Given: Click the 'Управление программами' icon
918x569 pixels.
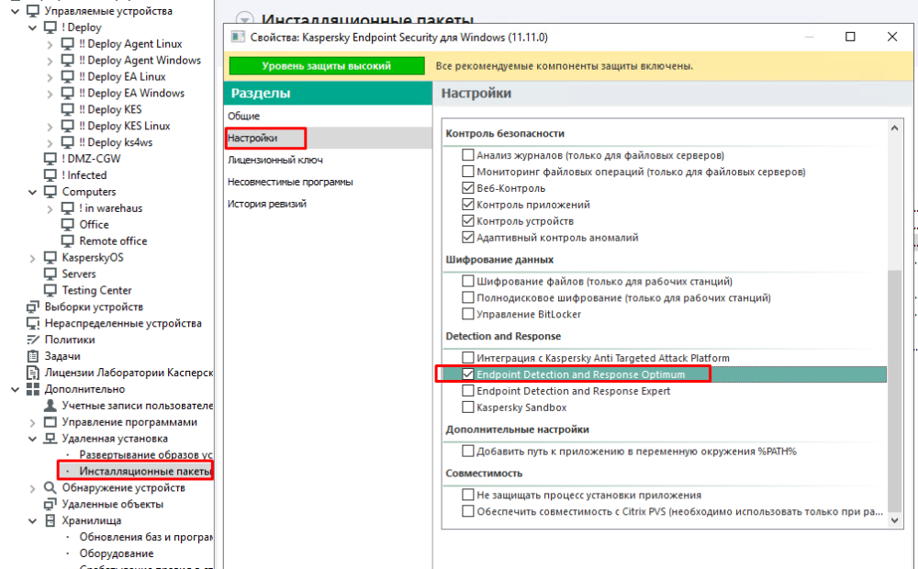Looking at the screenshot, I should tap(50, 422).
